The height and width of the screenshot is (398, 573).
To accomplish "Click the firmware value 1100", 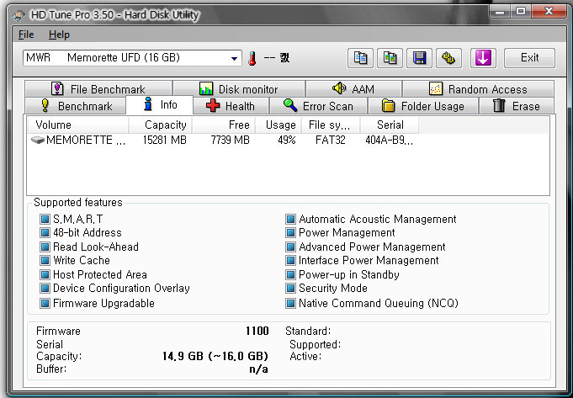I will coord(257,332).
